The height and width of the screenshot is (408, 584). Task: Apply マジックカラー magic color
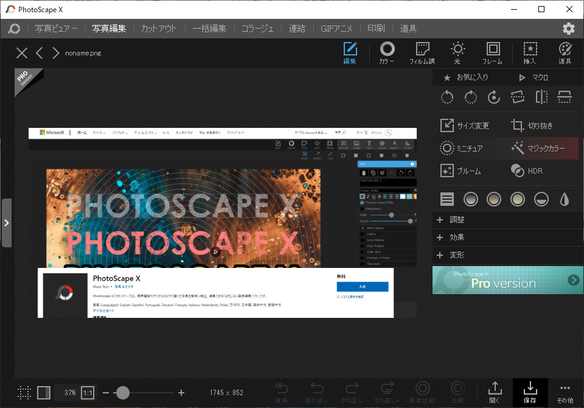pyautogui.click(x=538, y=149)
